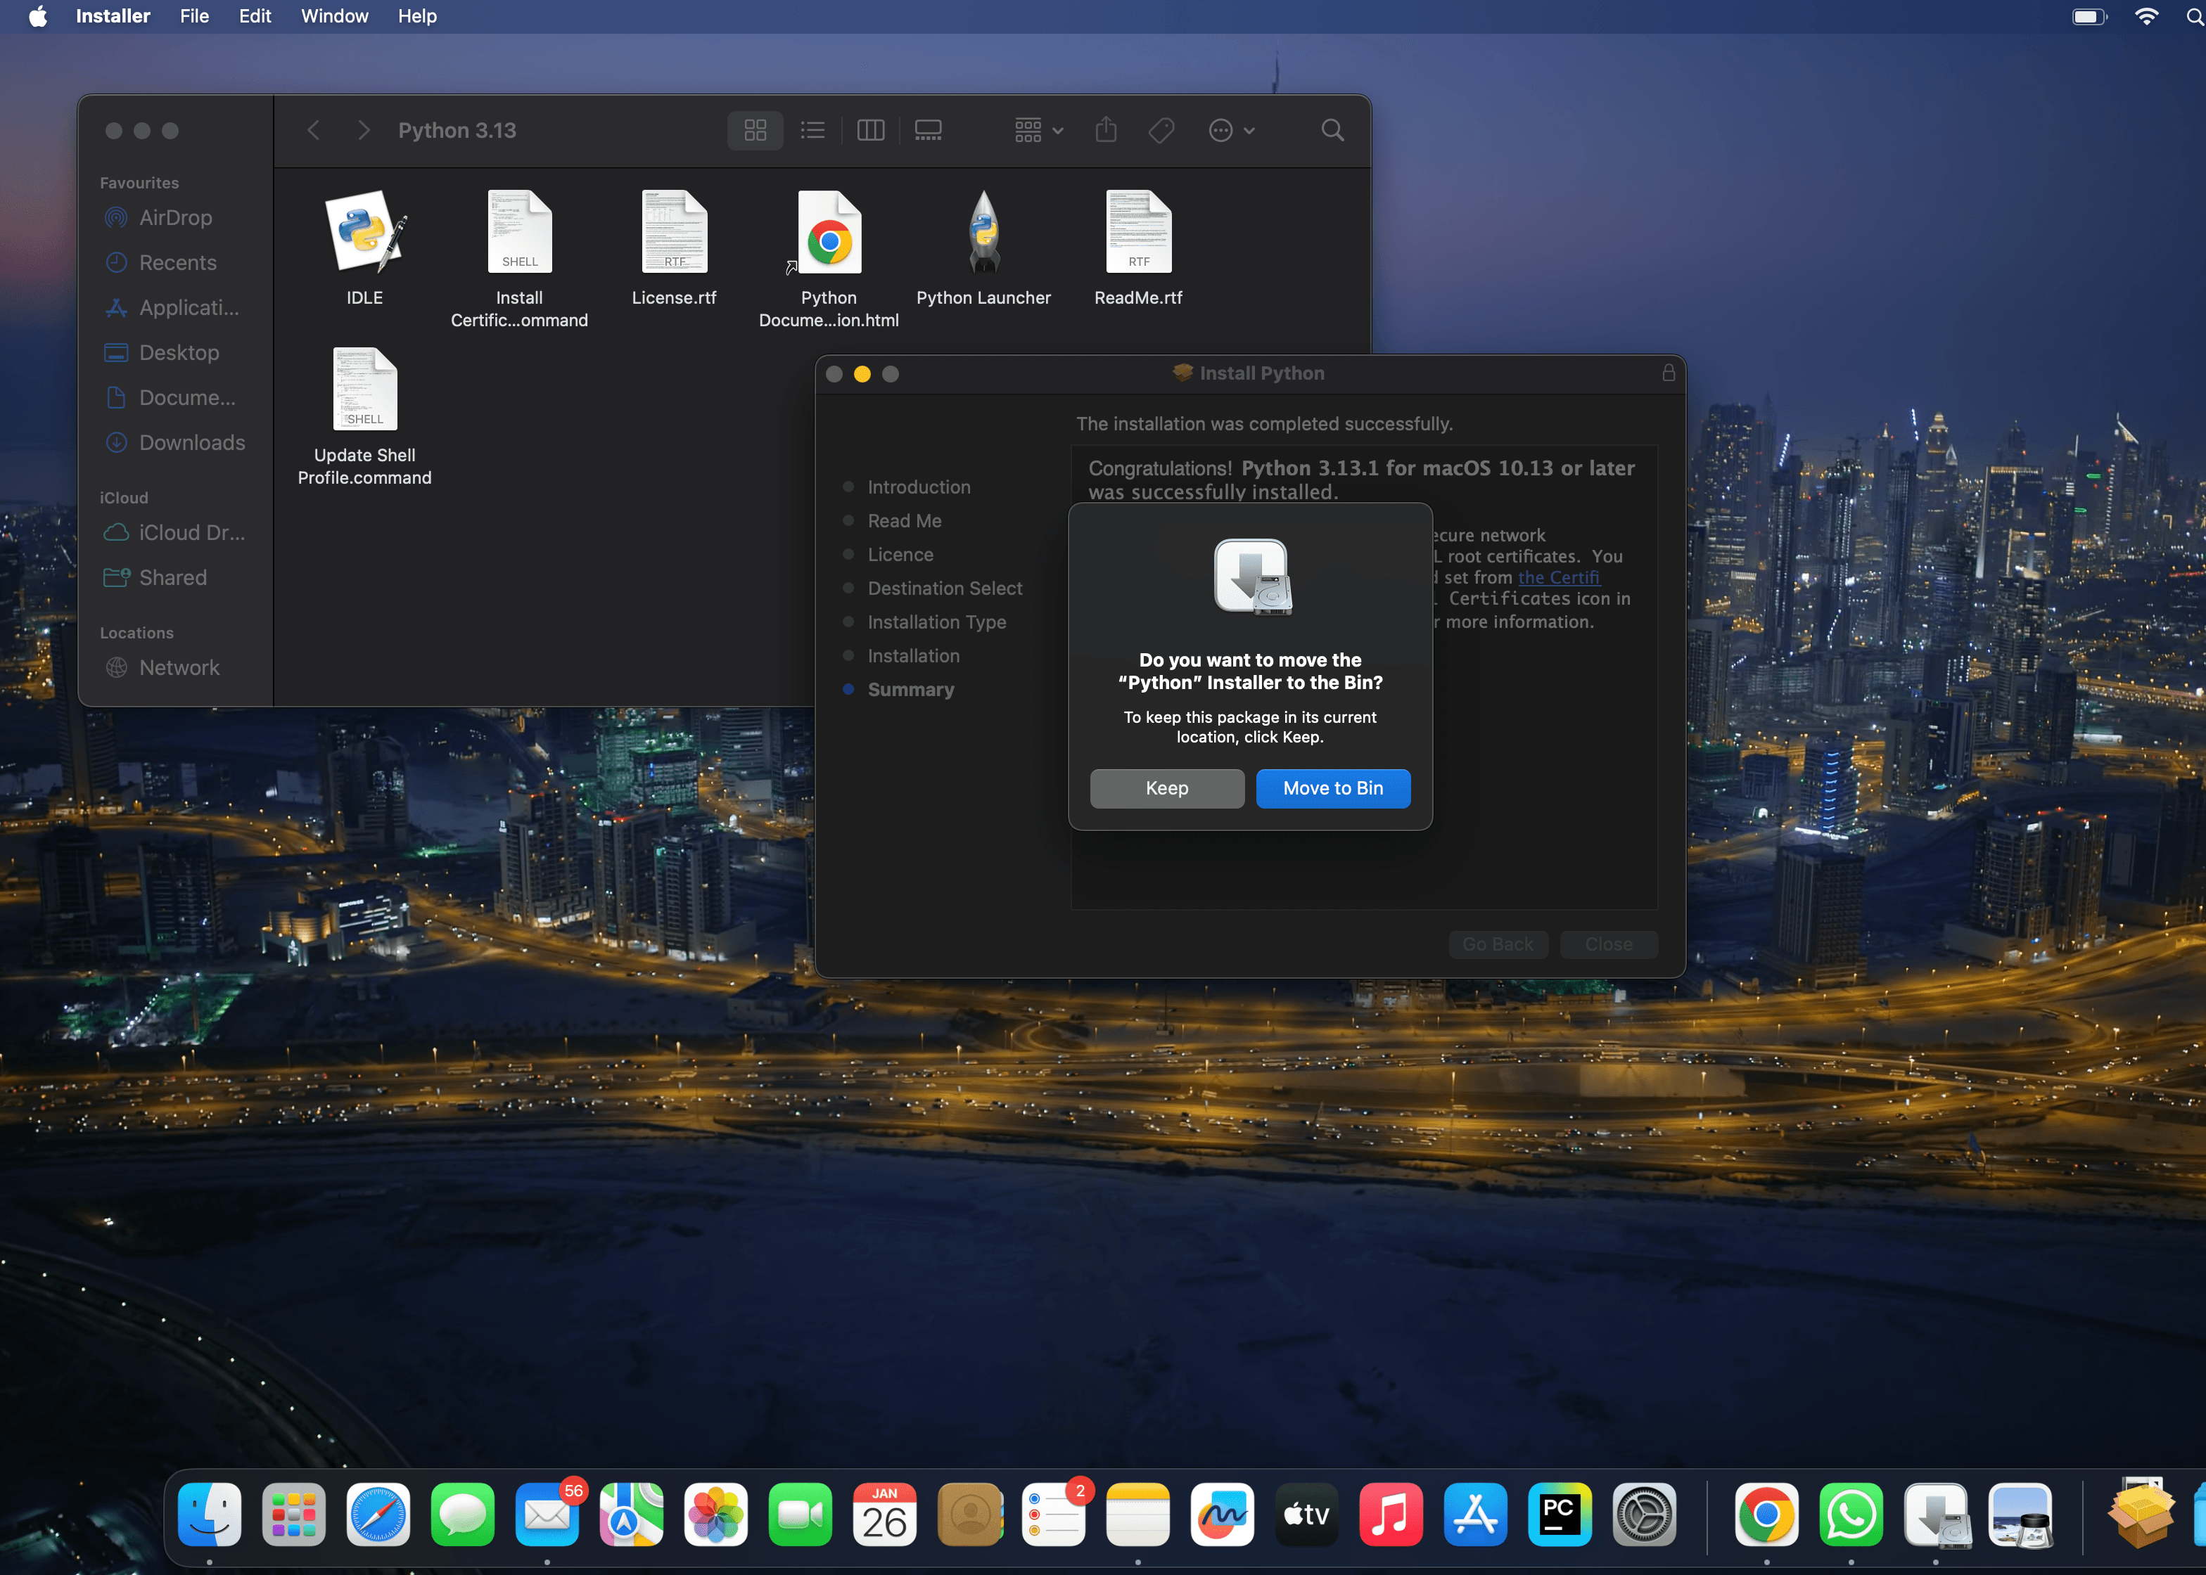The image size is (2206, 1575).
Task: Switch Finder to gallery view
Action: 929,130
